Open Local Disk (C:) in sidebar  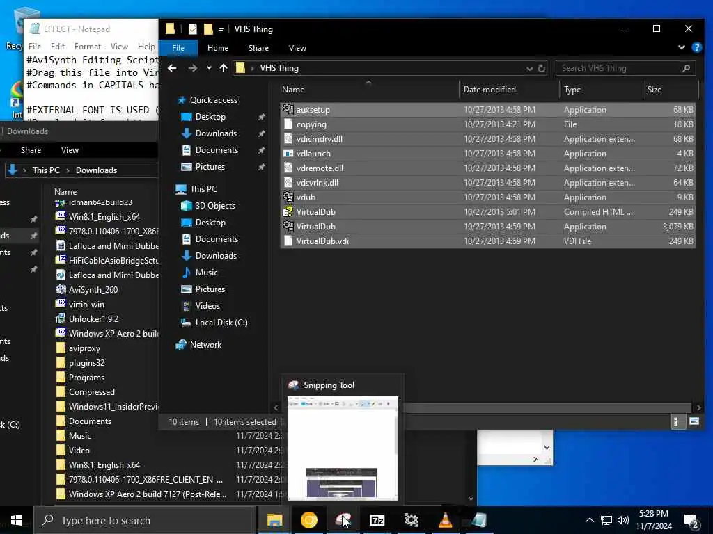click(221, 323)
